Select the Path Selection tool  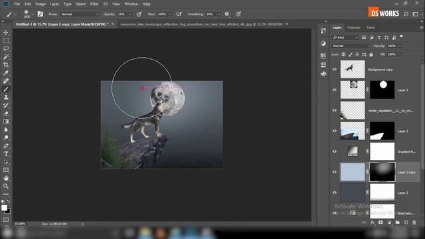coord(6,162)
